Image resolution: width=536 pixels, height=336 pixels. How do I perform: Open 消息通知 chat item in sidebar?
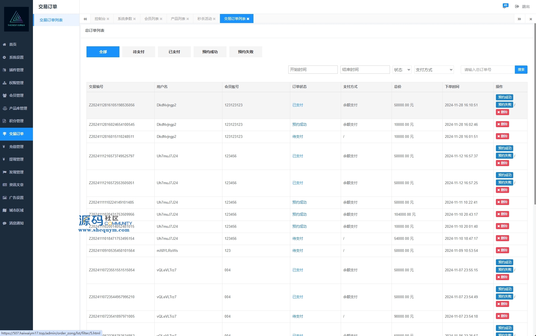pyautogui.click(x=16, y=223)
